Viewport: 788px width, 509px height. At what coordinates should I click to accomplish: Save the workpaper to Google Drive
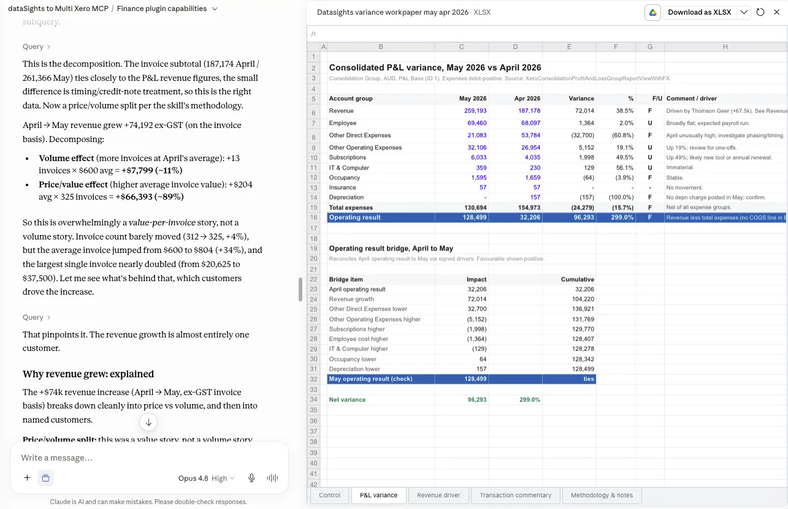pyautogui.click(x=652, y=12)
